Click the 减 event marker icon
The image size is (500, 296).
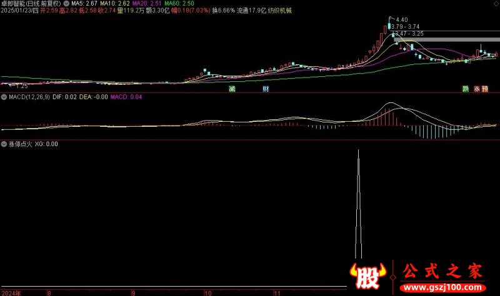tap(232, 89)
